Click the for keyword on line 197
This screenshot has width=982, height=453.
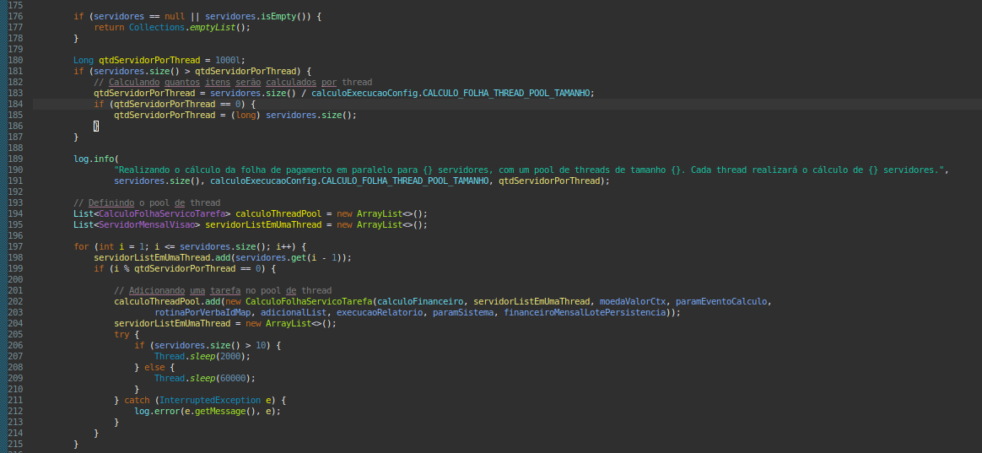pyautogui.click(x=81, y=246)
